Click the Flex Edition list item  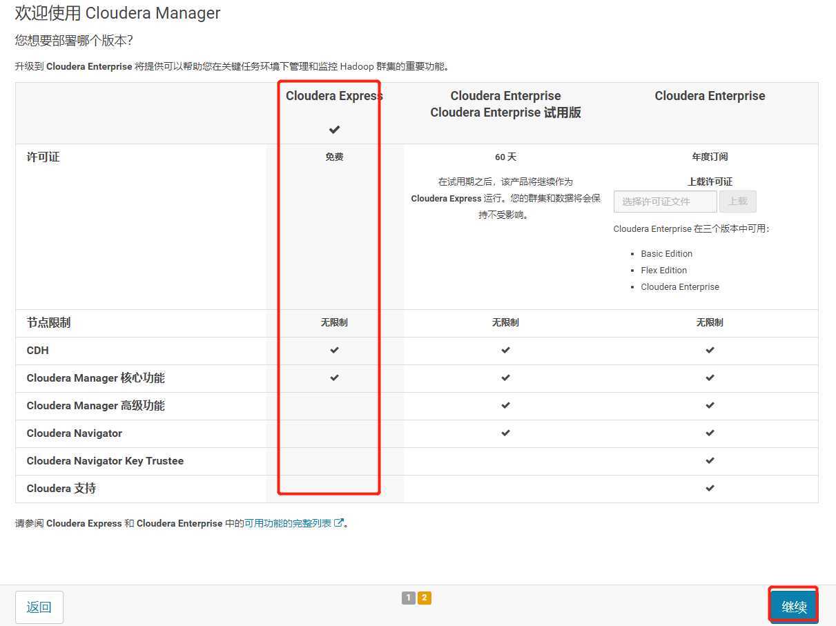664,270
